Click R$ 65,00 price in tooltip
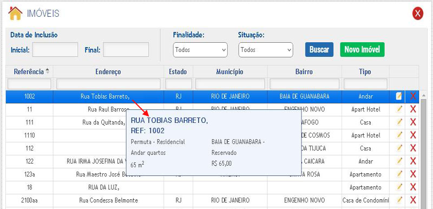 click(221, 164)
